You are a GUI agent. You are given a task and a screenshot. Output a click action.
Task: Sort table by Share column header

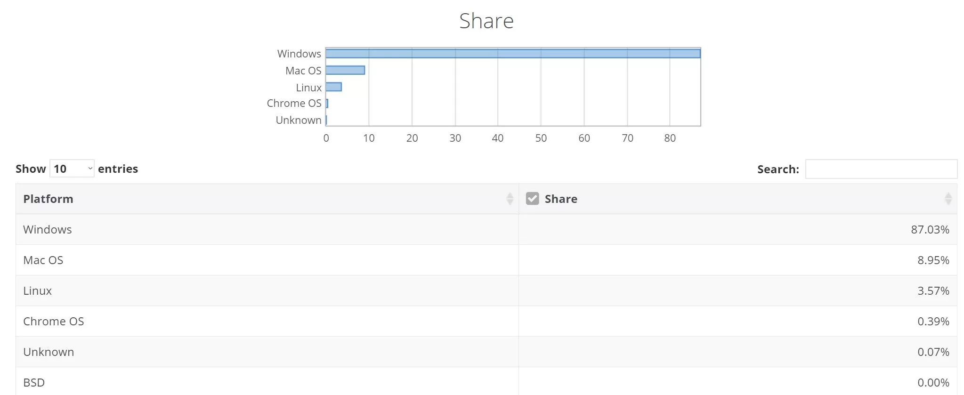pos(561,199)
